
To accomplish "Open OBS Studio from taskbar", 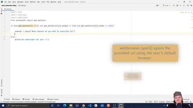I will click(115, 106).
